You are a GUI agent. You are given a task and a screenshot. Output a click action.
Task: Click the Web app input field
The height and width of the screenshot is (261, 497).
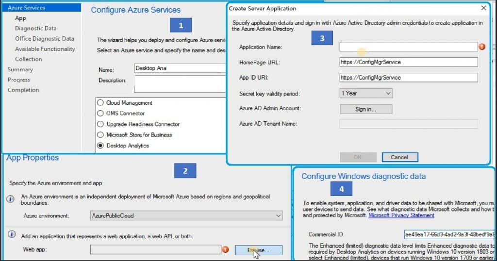pyautogui.click(x=156, y=249)
